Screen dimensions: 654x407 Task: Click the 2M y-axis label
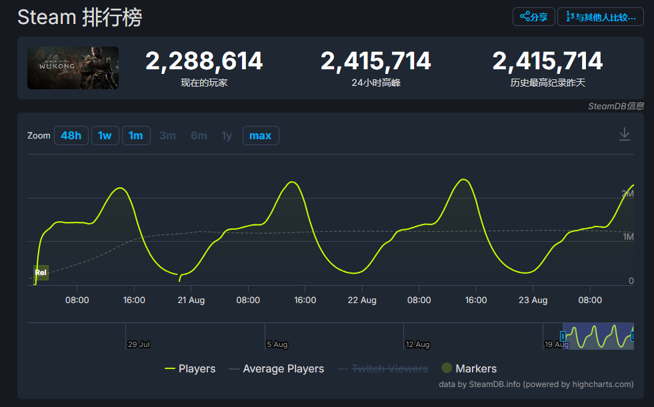click(628, 193)
